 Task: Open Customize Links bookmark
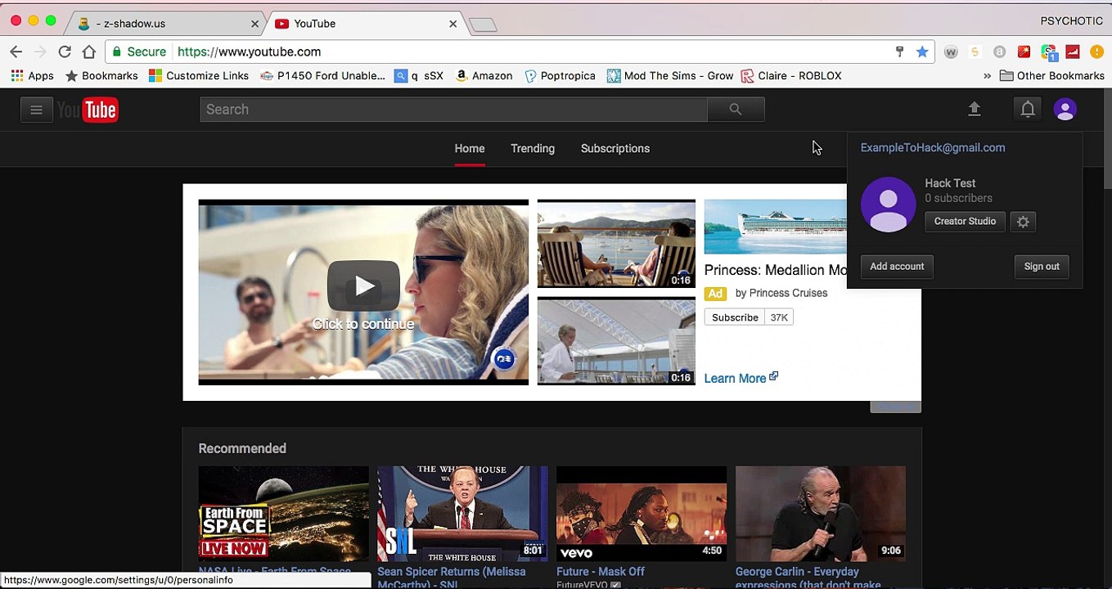[x=199, y=75]
